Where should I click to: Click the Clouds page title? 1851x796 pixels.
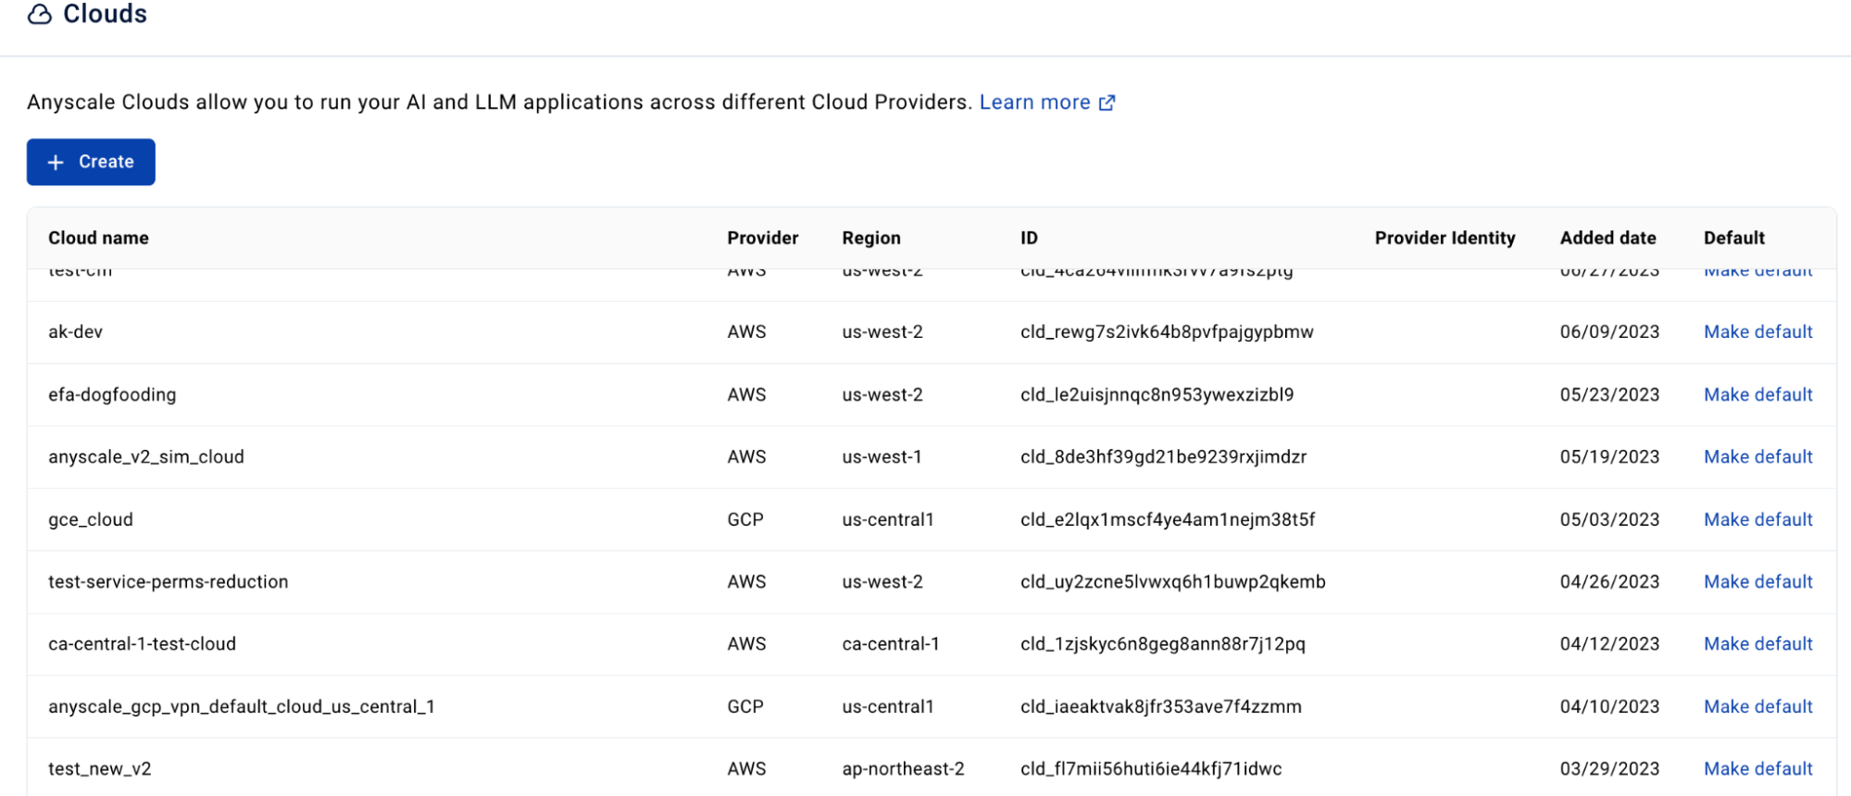click(x=105, y=14)
